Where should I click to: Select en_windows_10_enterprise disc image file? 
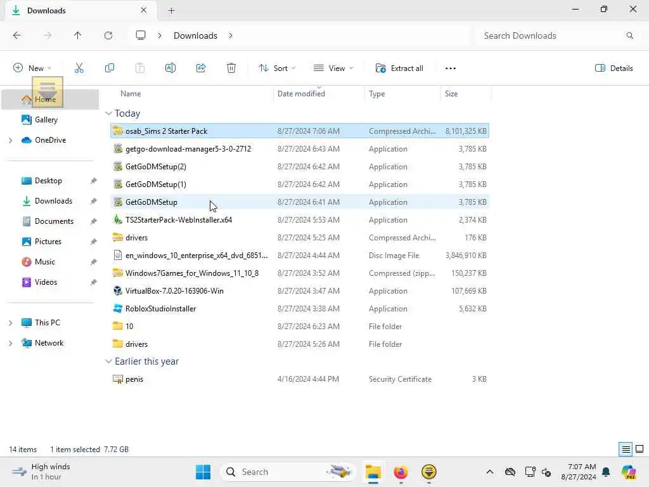point(300,255)
